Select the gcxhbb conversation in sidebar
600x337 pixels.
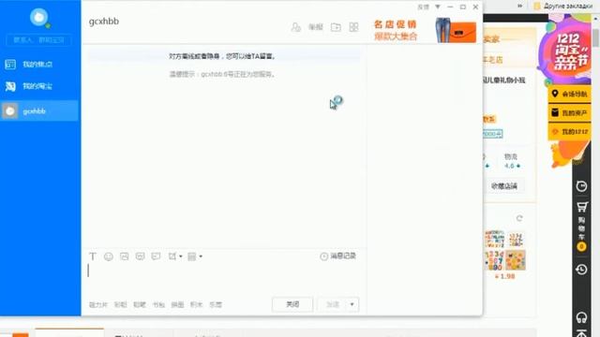(x=39, y=111)
